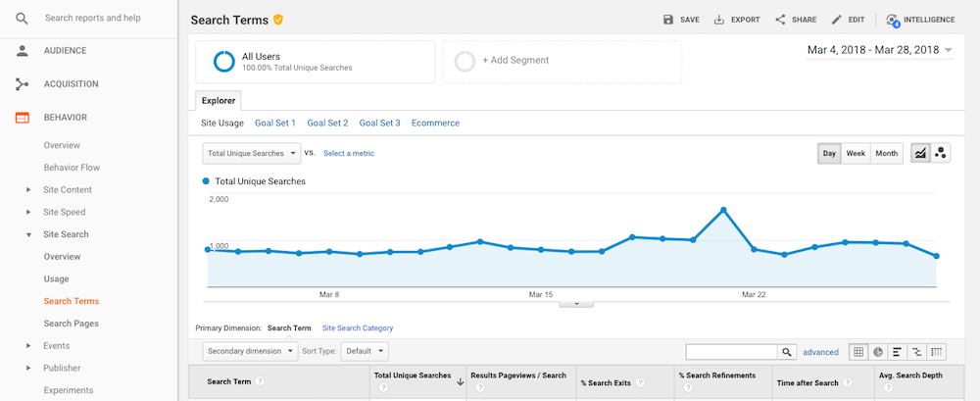Image resolution: width=980 pixels, height=401 pixels.
Task: Select the Data table view icon
Action: (x=858, y=352)
